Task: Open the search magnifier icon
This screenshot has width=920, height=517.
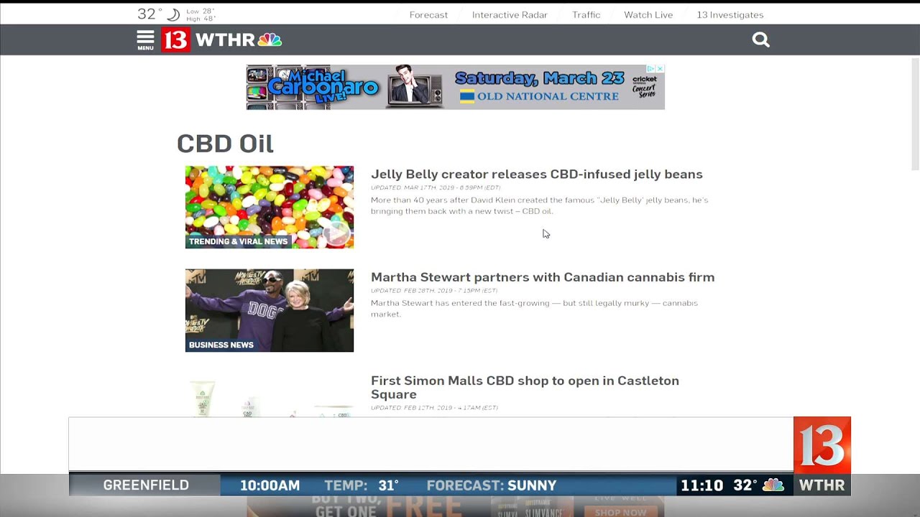Action: (x=760, y=40)
